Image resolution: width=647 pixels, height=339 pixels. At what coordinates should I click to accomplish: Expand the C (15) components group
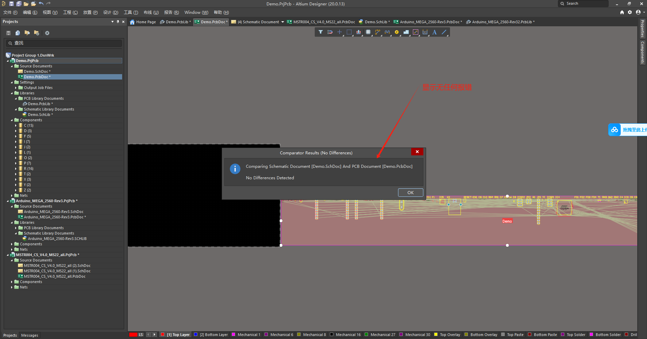click(x=16, y=125)
